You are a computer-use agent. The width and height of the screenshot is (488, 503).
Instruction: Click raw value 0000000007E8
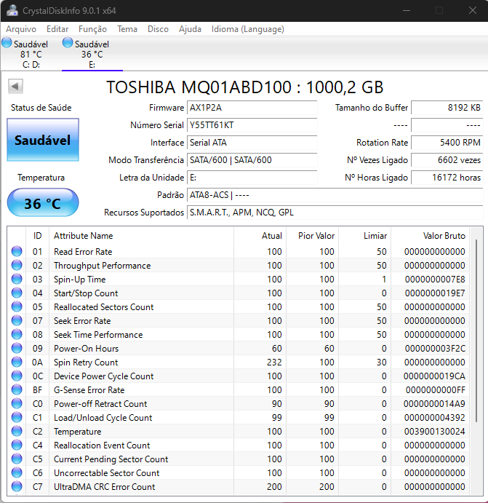pos(435,280)
